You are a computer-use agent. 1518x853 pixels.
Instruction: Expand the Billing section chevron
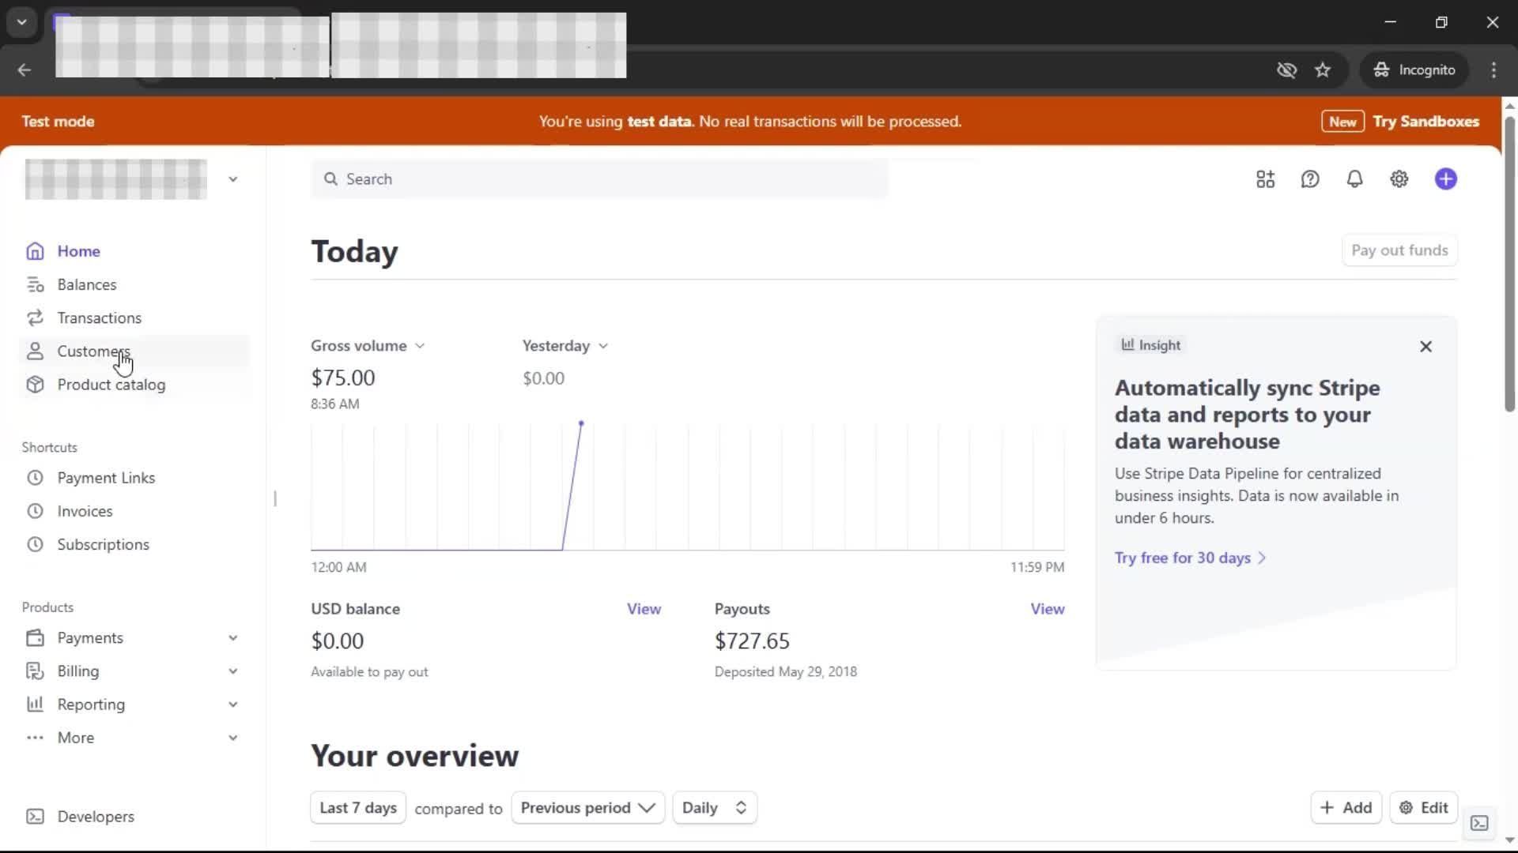(232, 671)
